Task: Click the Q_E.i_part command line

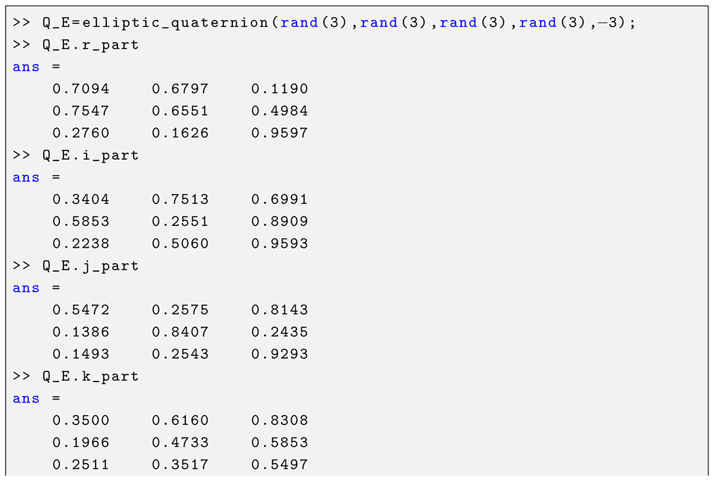Action: (90, 156)
